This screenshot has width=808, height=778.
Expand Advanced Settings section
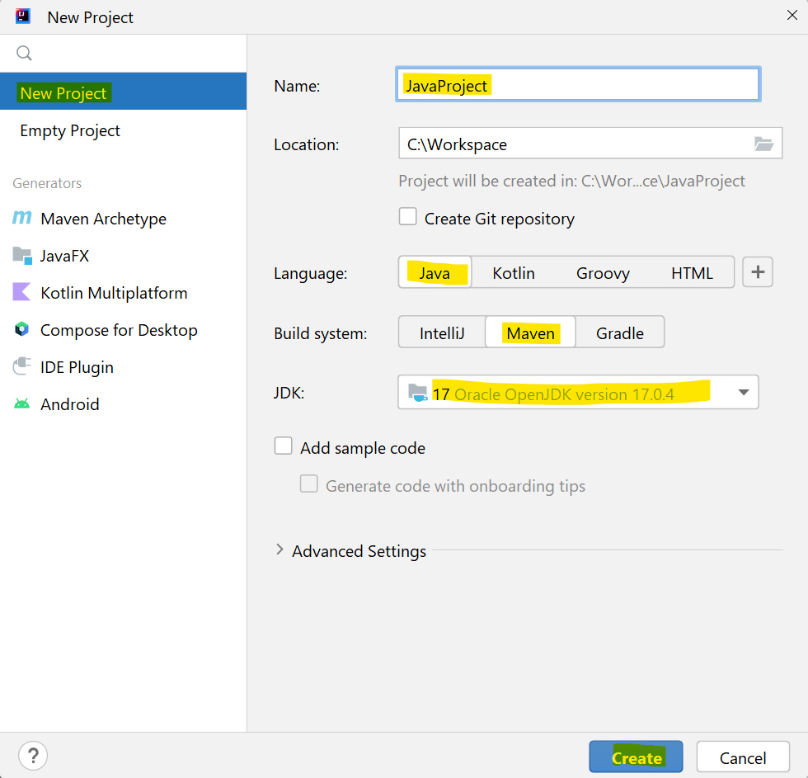tap(280, 549)
